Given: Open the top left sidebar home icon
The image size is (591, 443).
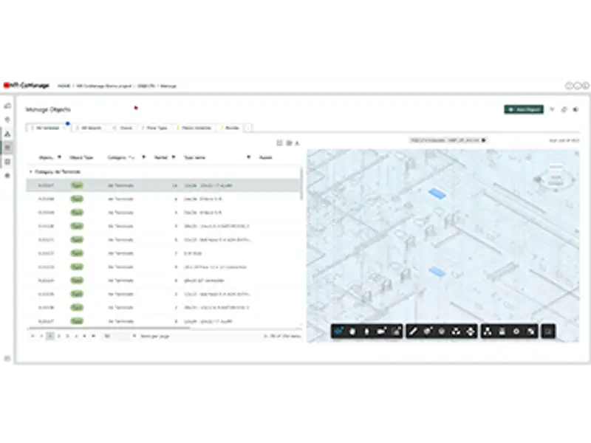Looking at the screenshot, I should click(x=7, y=106).
